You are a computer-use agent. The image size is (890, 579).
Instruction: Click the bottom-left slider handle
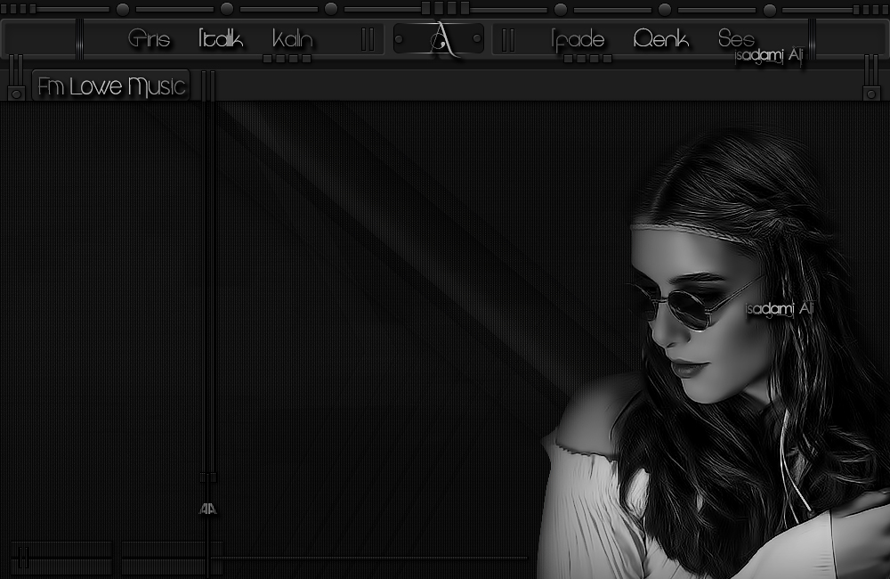click(x=23, y=558)
